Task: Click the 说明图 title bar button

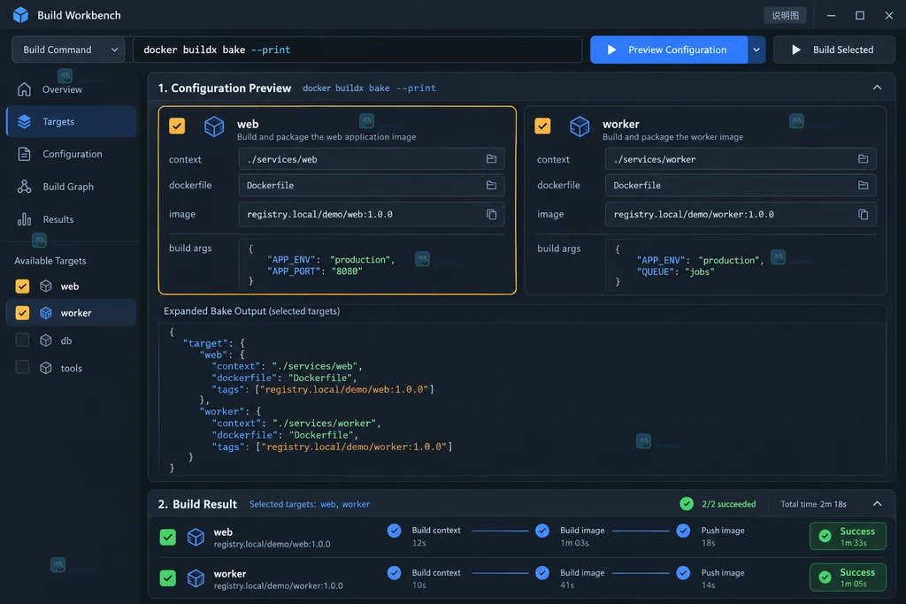Action: point(786,16)
